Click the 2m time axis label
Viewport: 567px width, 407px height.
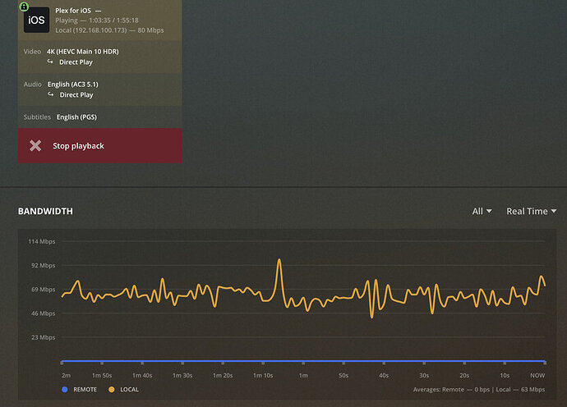pos(67,375)
